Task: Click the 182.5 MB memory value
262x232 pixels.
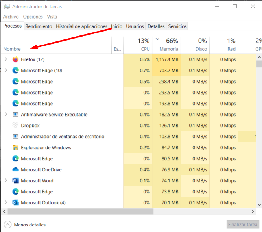Action: [x=169, y=115]
